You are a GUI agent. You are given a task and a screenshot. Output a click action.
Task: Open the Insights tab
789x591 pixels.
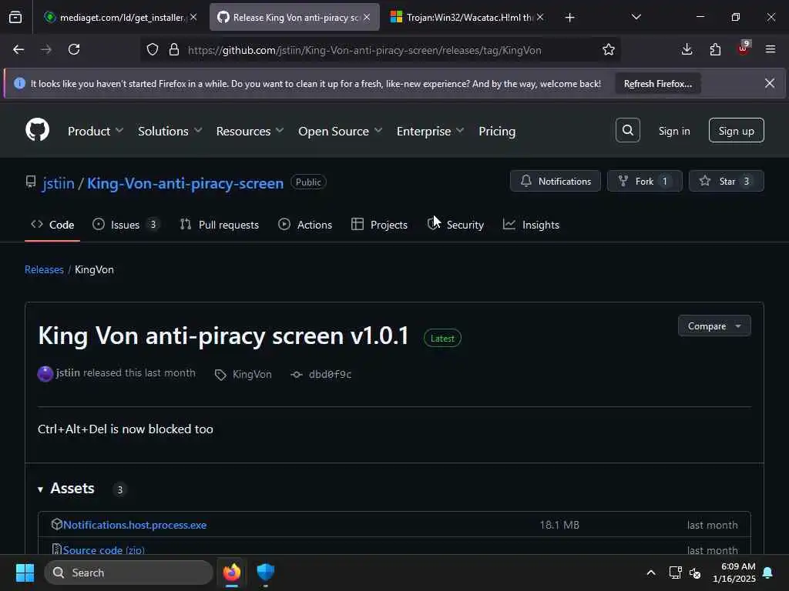coord(531,225)
